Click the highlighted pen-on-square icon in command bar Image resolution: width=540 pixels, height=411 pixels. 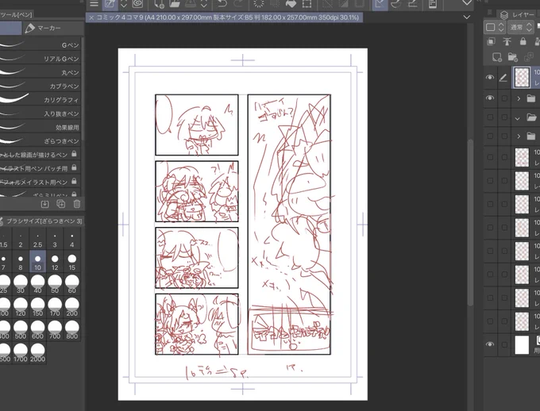[110, 4]
